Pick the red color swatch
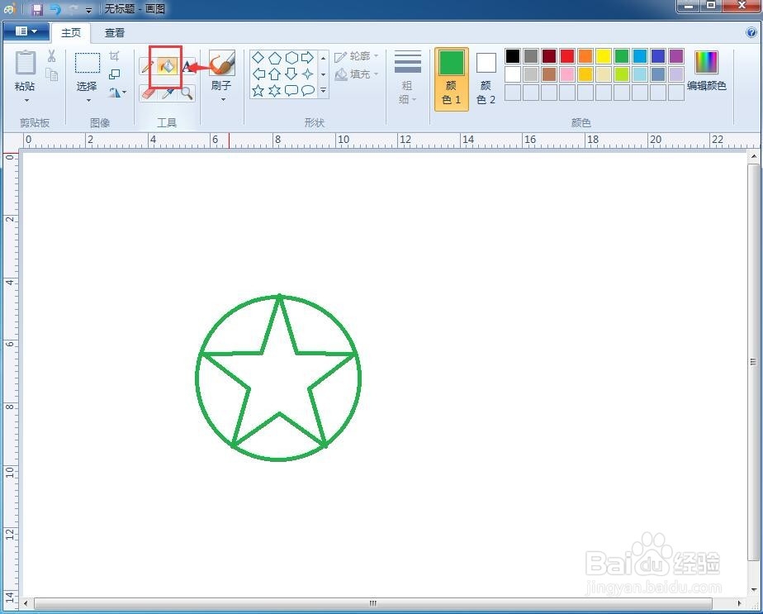This screenshot has height=614, width=763. 567,56
